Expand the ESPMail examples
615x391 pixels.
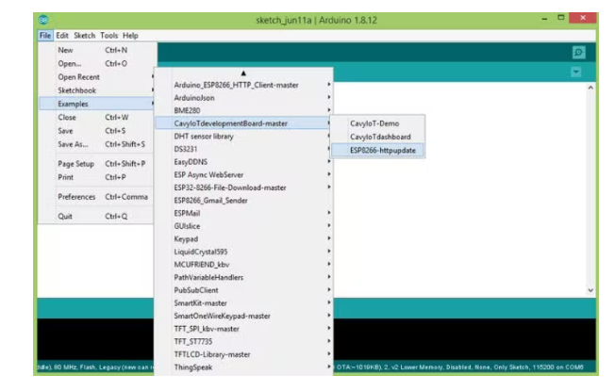click(x=244, y=213)
